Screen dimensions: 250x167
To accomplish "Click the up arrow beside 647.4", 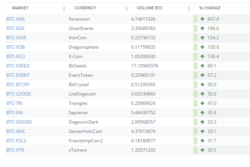I will pyautogui.click(x=202, y=19).
